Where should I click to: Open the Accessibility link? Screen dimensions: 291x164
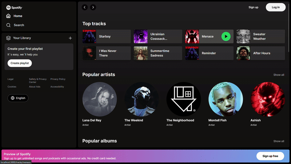pos(57,87)
